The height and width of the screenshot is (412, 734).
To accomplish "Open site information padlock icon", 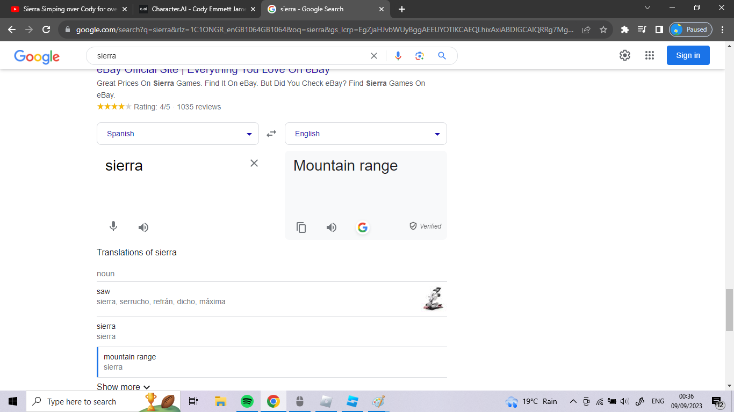I will 67,30.
